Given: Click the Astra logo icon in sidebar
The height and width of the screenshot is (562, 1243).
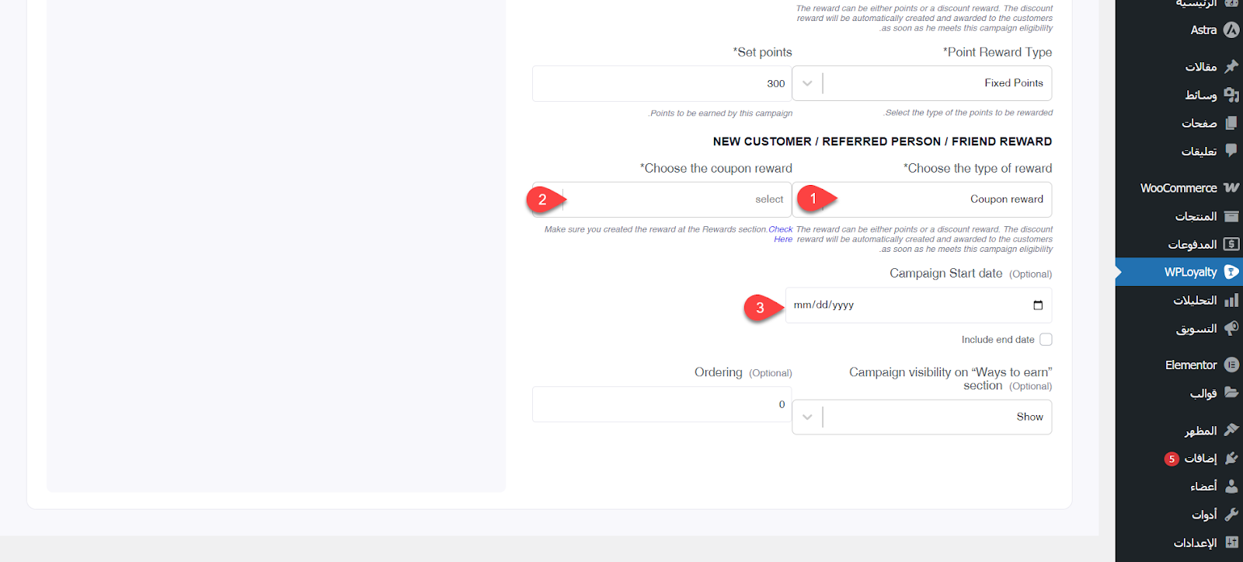Looking at the screenshot, I should coord(1231,30).
